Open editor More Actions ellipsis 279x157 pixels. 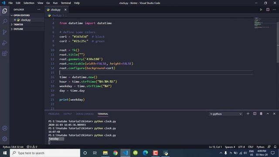pyautogui.click(x=274, y=10)
